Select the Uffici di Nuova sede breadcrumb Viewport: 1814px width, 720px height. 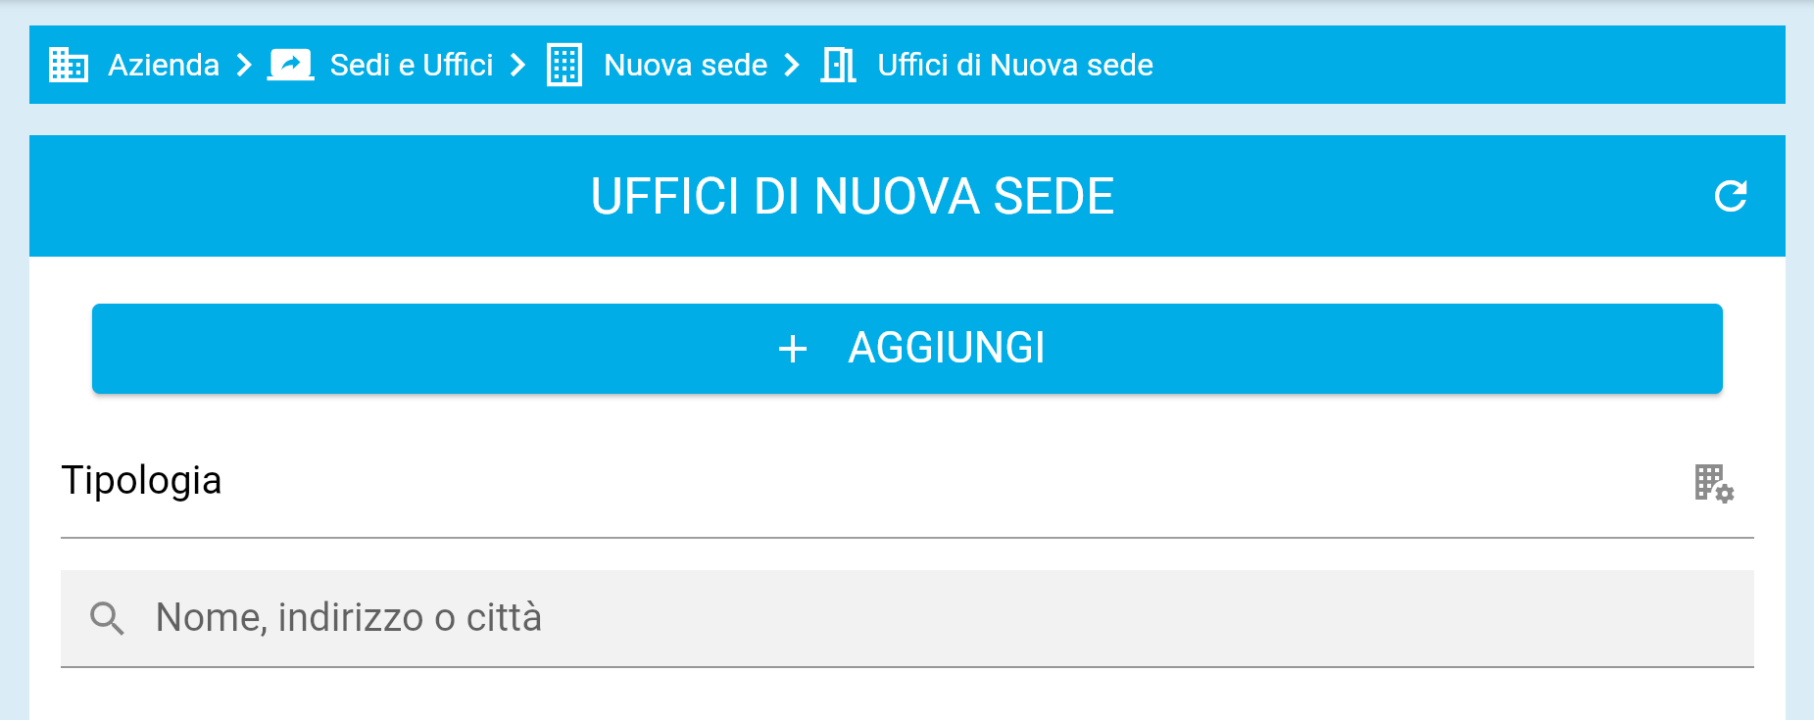[x=1014, y=65]
